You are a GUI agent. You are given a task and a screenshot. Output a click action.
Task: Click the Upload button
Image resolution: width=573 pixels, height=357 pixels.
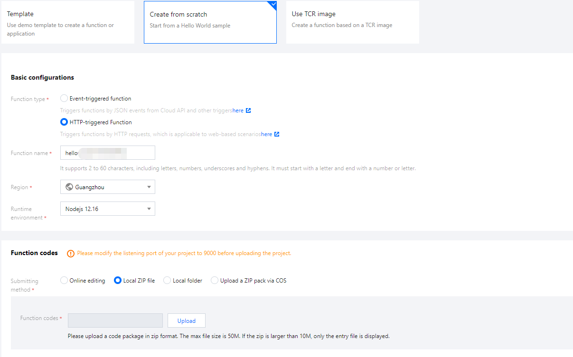[x=187, y=320]
